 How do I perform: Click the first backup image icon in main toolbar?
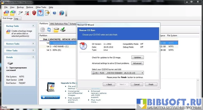pos(6,13)
